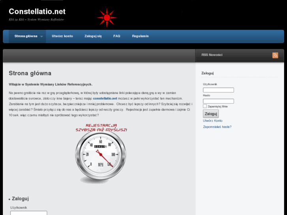The width and height of the screenshot is (287, 215).
Task: Open the Zaloguj się navigation item
Action: (93, 36)
